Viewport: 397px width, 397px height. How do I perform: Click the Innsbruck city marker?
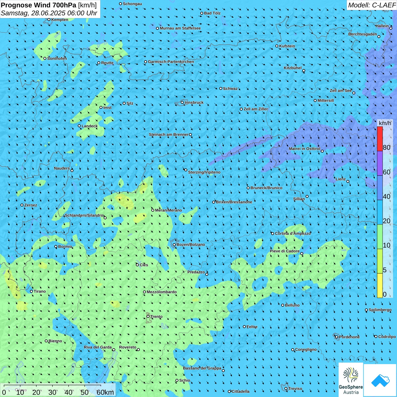(182, 103)
